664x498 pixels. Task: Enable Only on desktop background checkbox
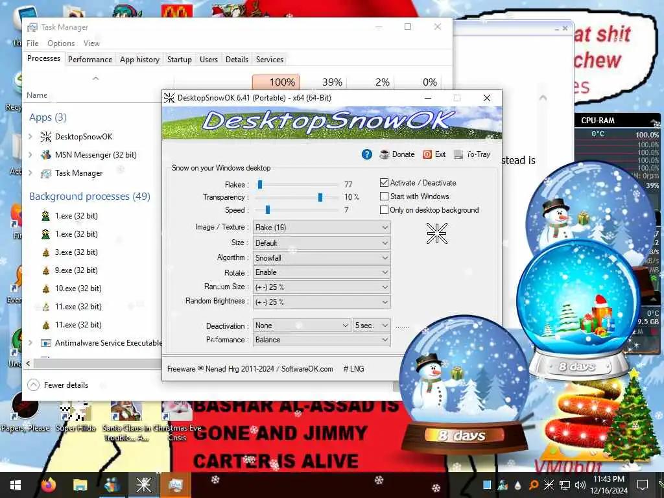[x=384, y=209]
